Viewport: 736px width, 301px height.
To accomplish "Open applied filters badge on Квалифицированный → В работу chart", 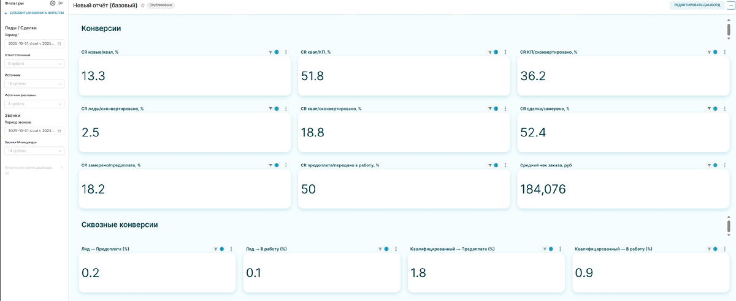I will [715, 249].
